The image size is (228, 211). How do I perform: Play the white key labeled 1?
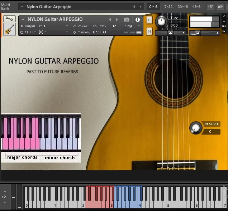click(55, 205)
